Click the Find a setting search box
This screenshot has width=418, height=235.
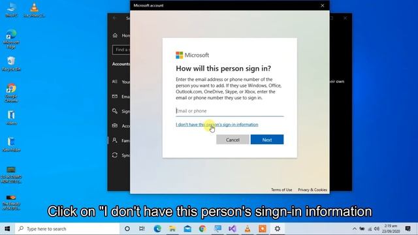pos(121,50)
